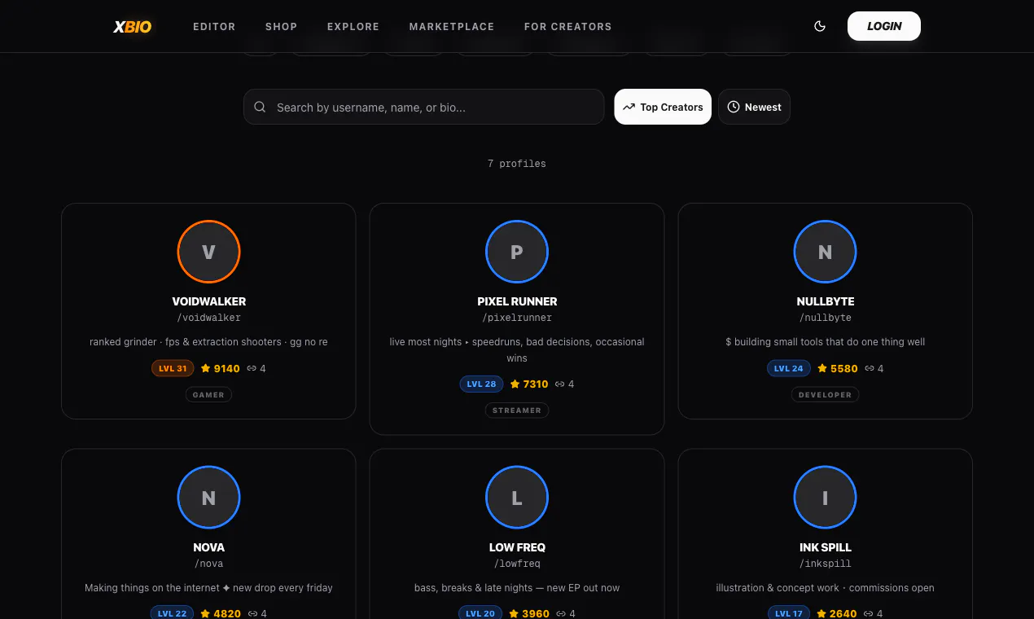The width and height of the screenshot is (1034, 619).
Task: Sort by Top Creators
Action: [663, 107]
